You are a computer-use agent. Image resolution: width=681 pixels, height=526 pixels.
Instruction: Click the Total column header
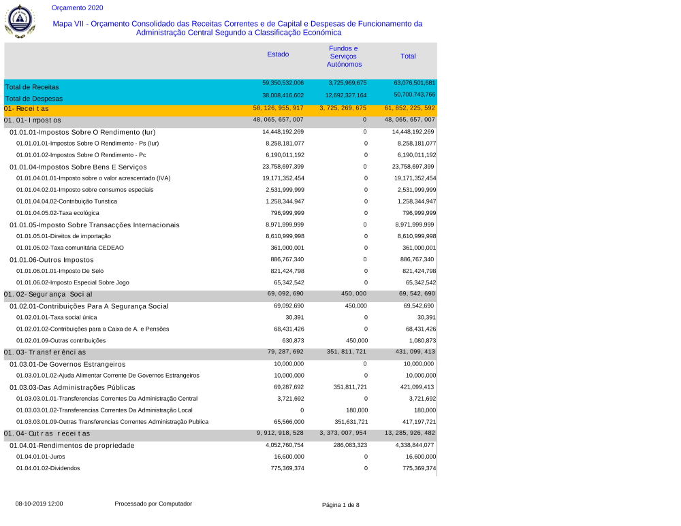click(408, 56)
